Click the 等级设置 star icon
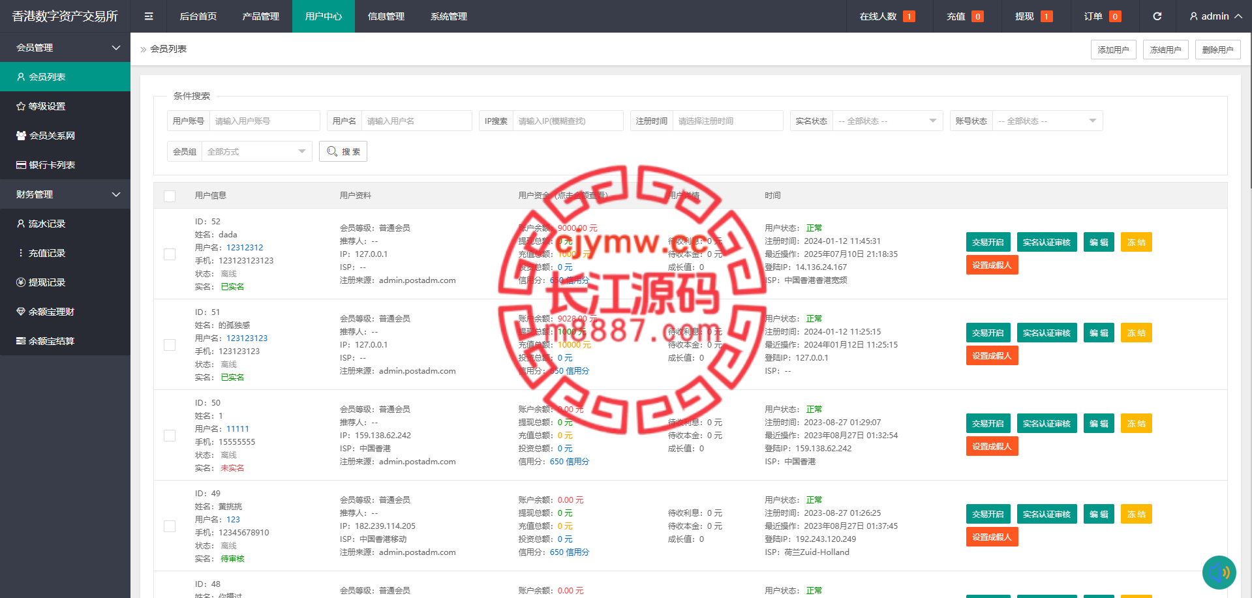Screen dimensions: 1252x598 (21, 106)
